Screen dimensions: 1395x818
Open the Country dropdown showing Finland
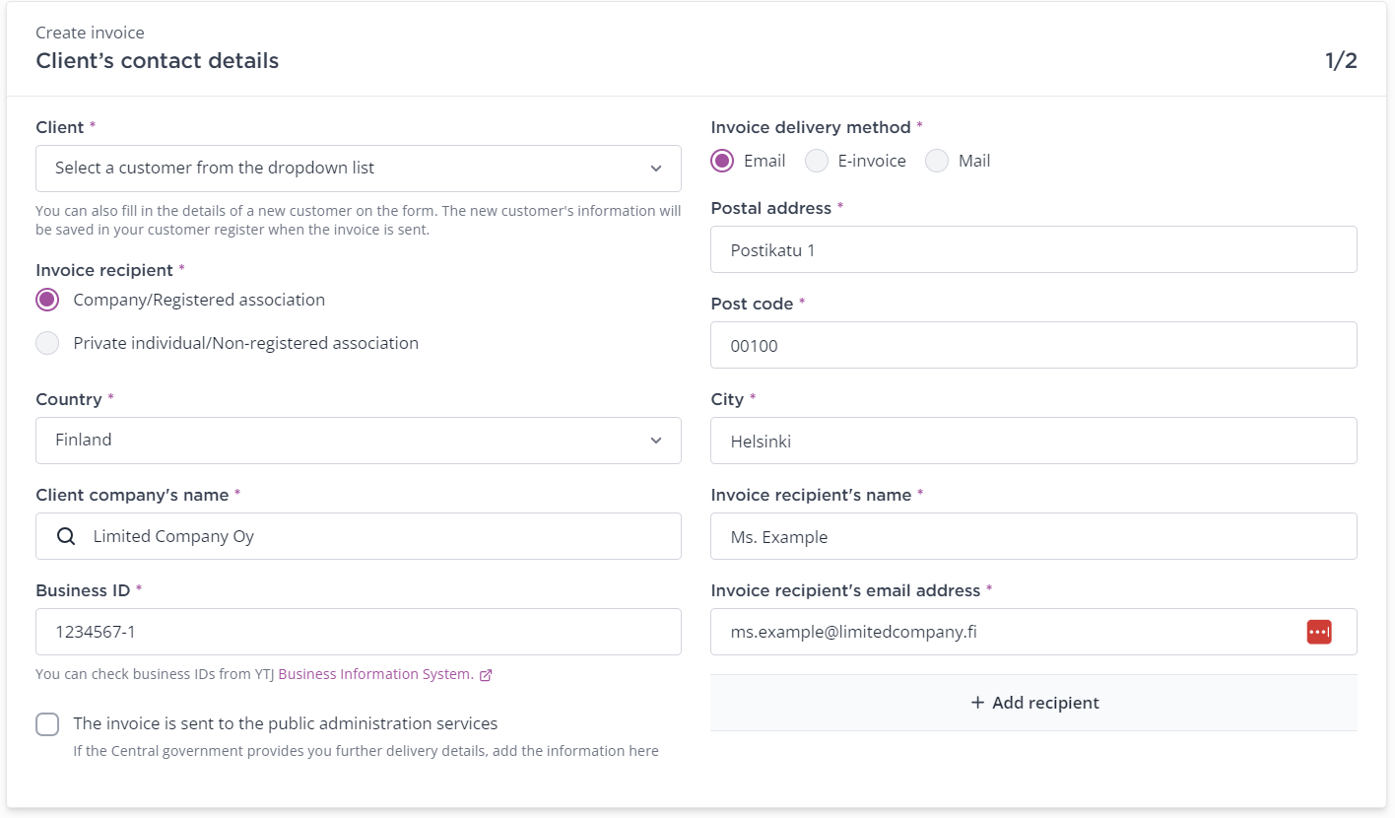(x=359, y=441)
